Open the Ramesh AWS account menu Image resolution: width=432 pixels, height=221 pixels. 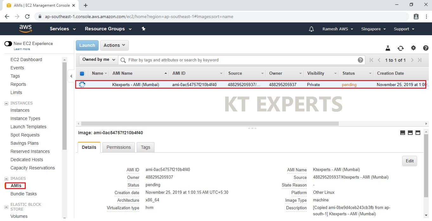(338, 29)
